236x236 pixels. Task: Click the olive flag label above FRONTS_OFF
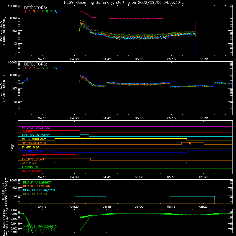[x=29, y=163]
